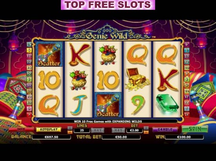Increase lines with grey plus

pyautogui.click(x=70, y=128)
